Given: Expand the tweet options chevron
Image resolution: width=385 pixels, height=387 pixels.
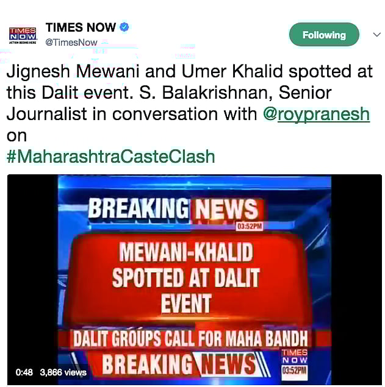Looking at the screenshot, I should (376, 35).
